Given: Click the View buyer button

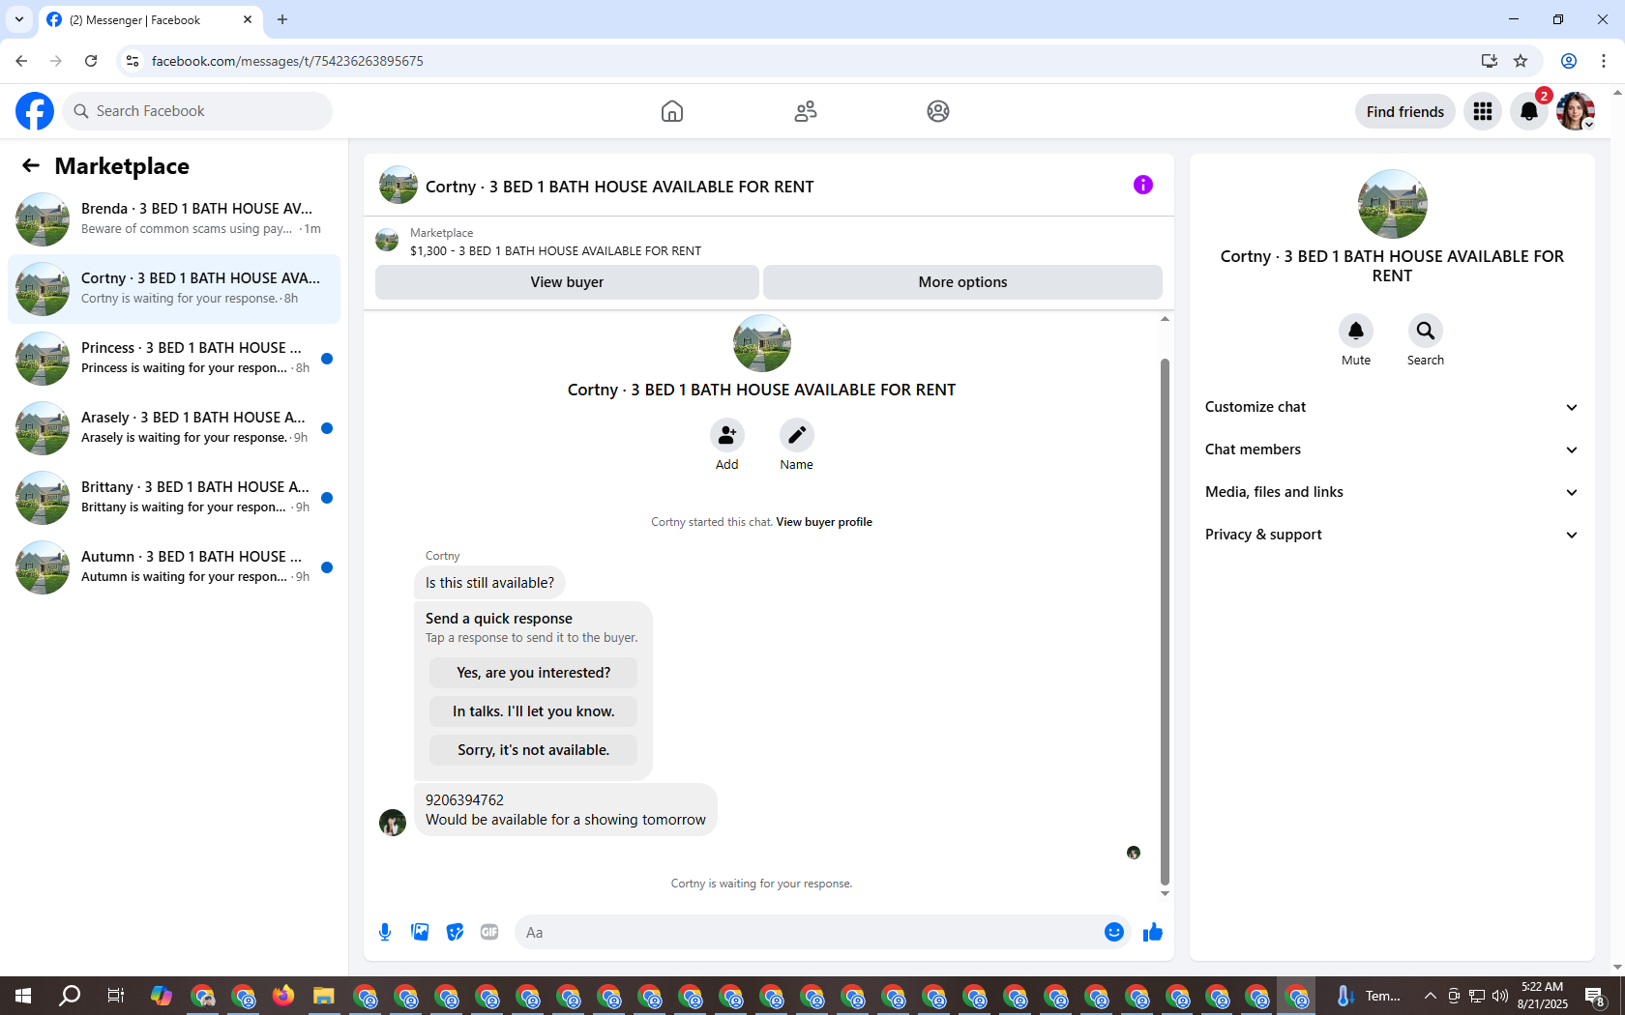Looking at the screenshot, I should tap(567, 282).
